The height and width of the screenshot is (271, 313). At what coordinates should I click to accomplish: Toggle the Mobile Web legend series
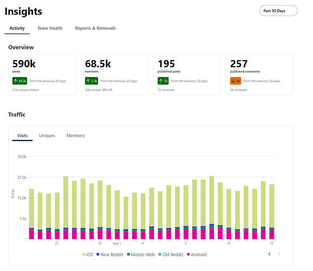coord(141,254)
